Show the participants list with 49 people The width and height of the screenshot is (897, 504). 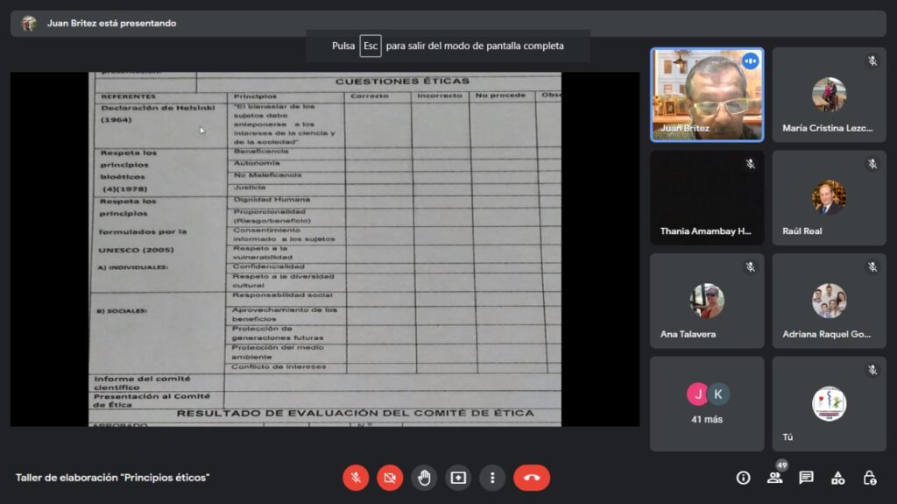click(x=774, y=478)
